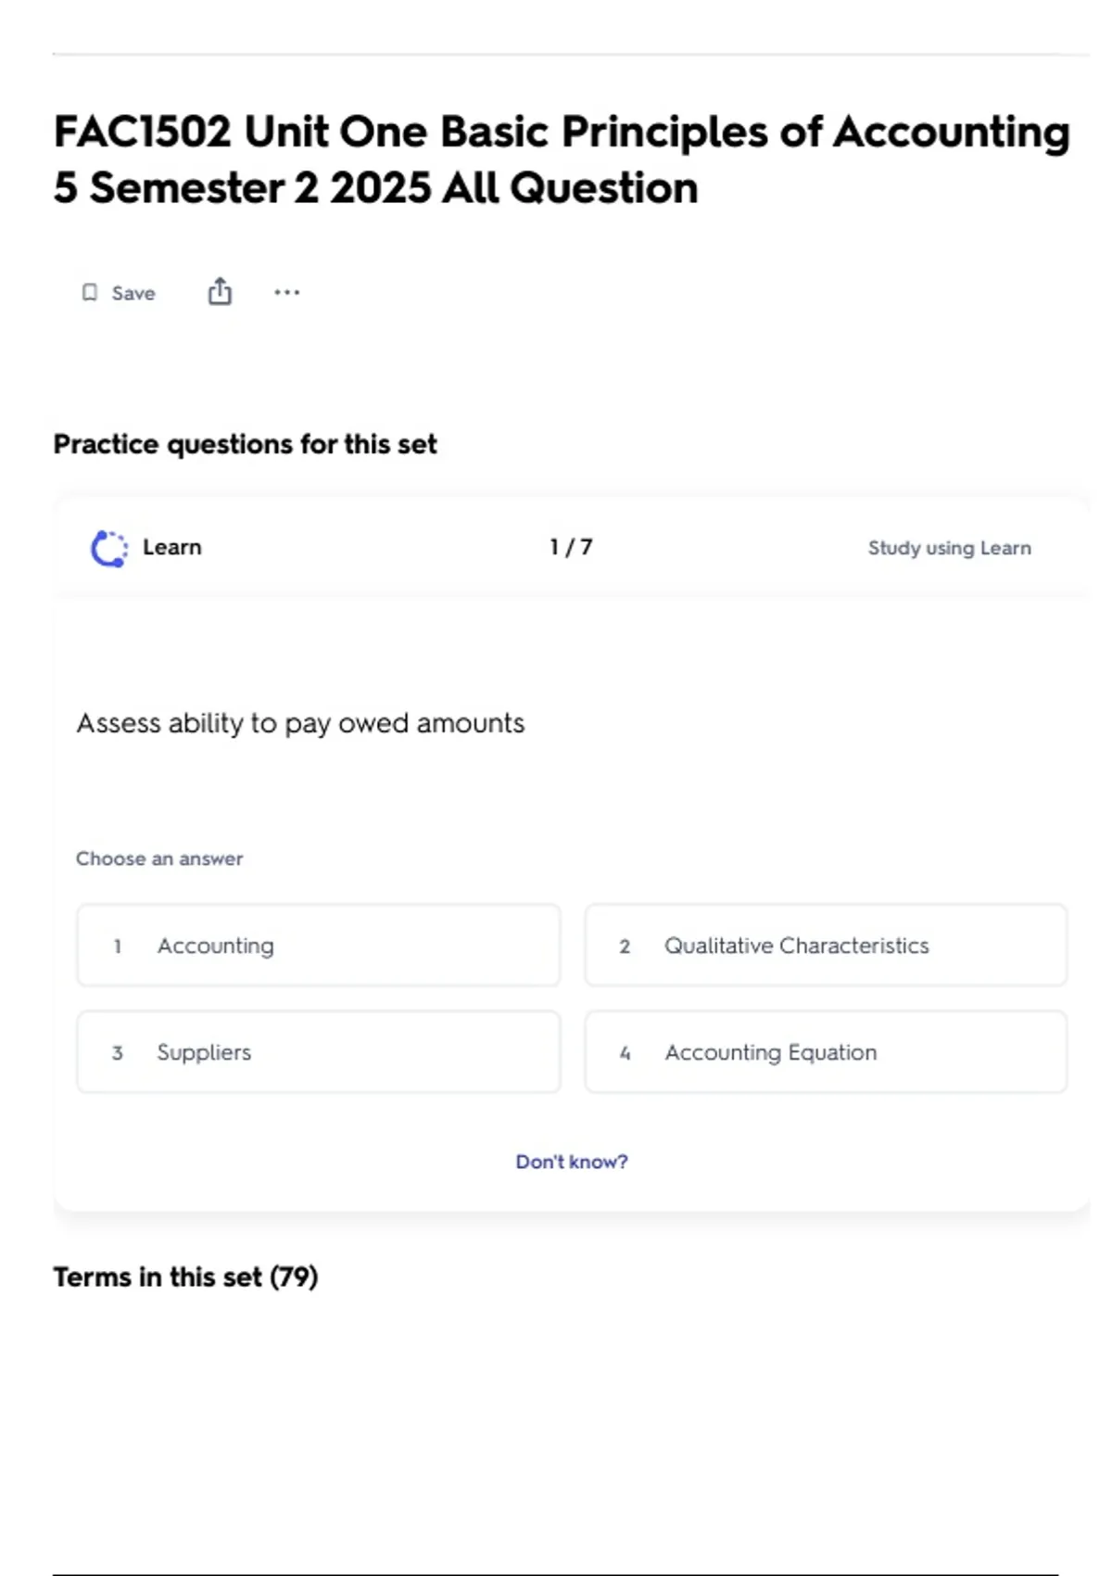Image resolution: width=1112 pixels, height=1576 pixels.
Task: Click the Don't know? link
Action: pos(572,1162)
